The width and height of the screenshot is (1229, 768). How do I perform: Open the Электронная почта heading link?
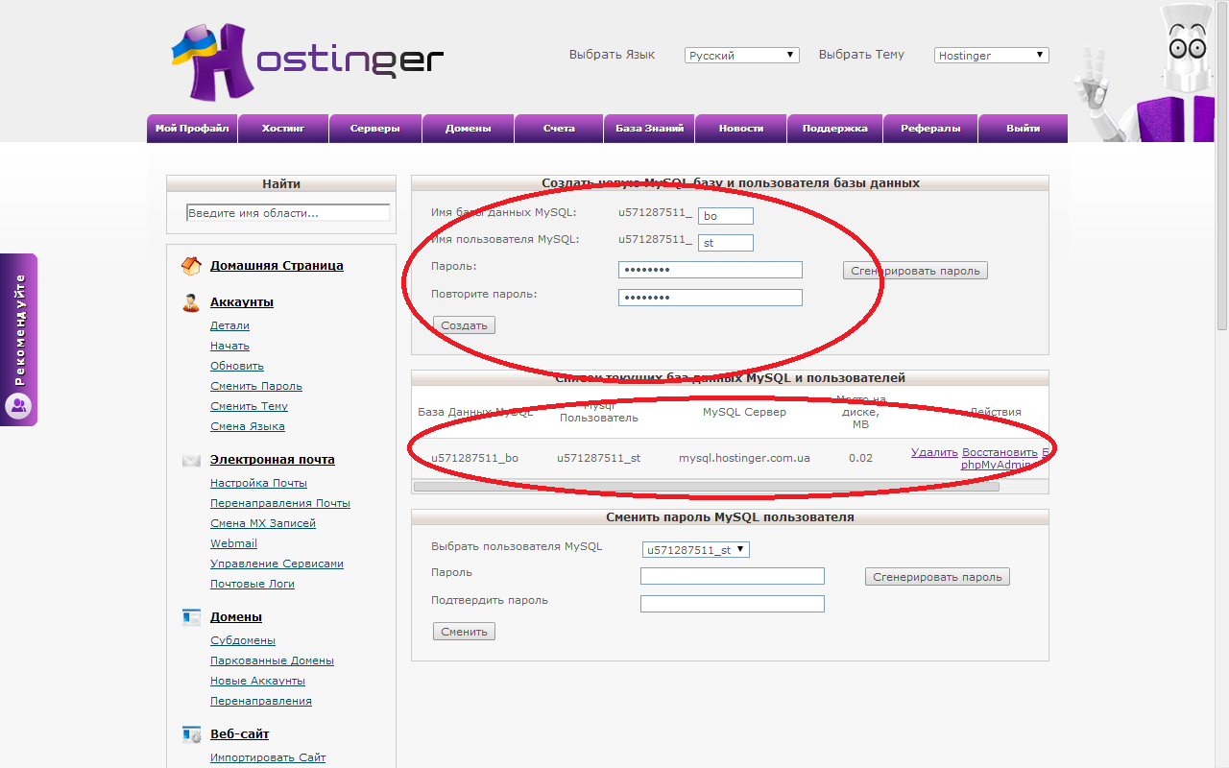tap(273, 460)
